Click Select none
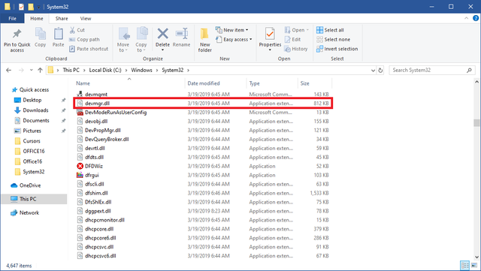481x271 pixels. [x=333, y=40]
